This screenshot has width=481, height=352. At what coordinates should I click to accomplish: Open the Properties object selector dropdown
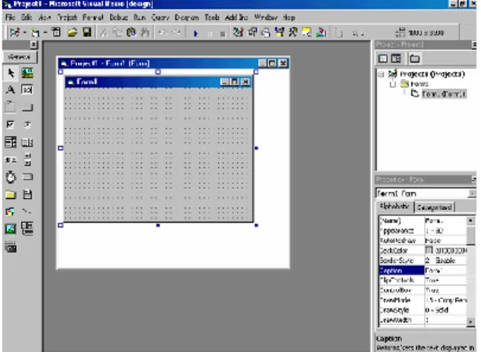pyautogui.click(x=472, y=193)
